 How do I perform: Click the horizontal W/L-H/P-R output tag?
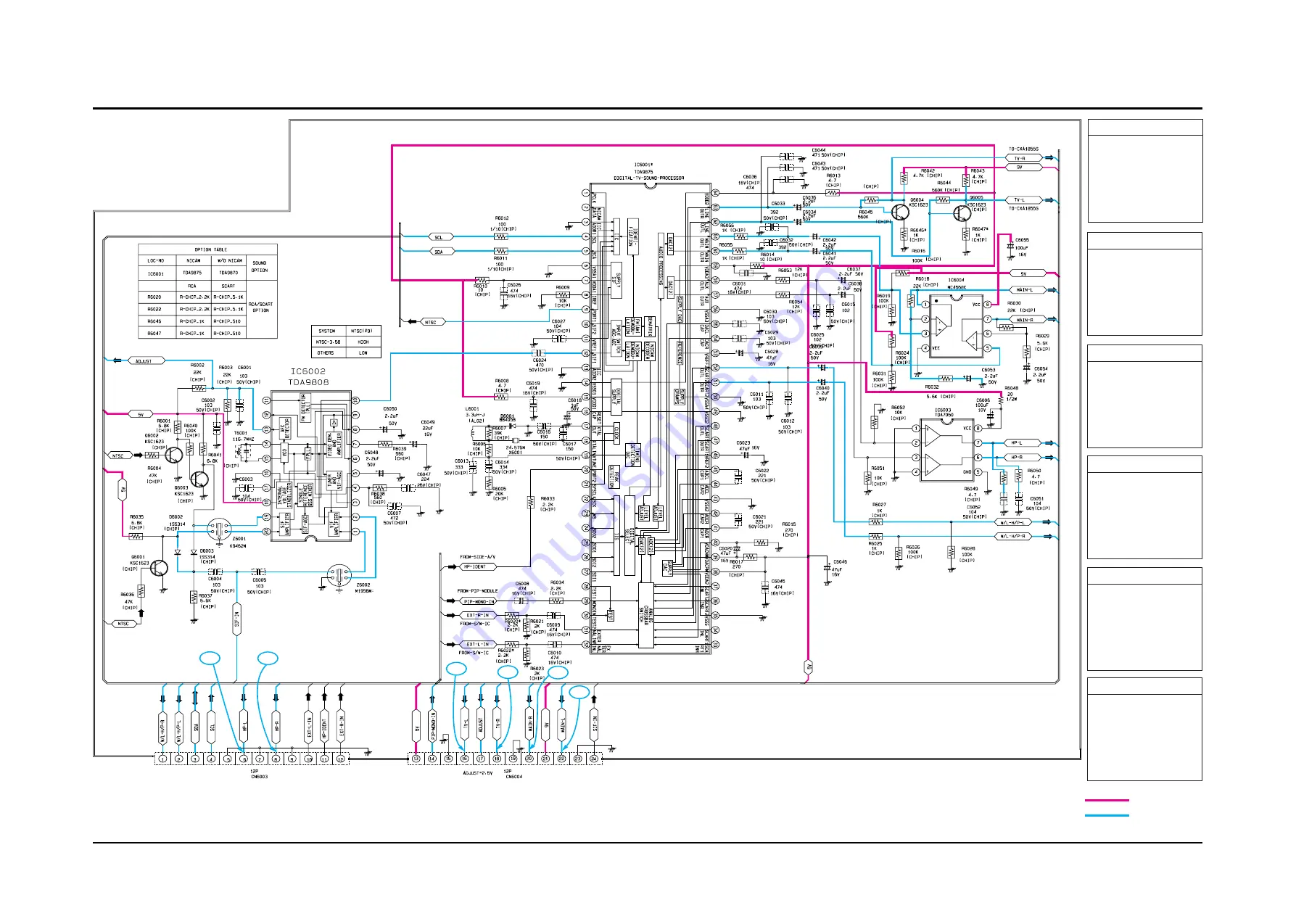(1012, 536)
